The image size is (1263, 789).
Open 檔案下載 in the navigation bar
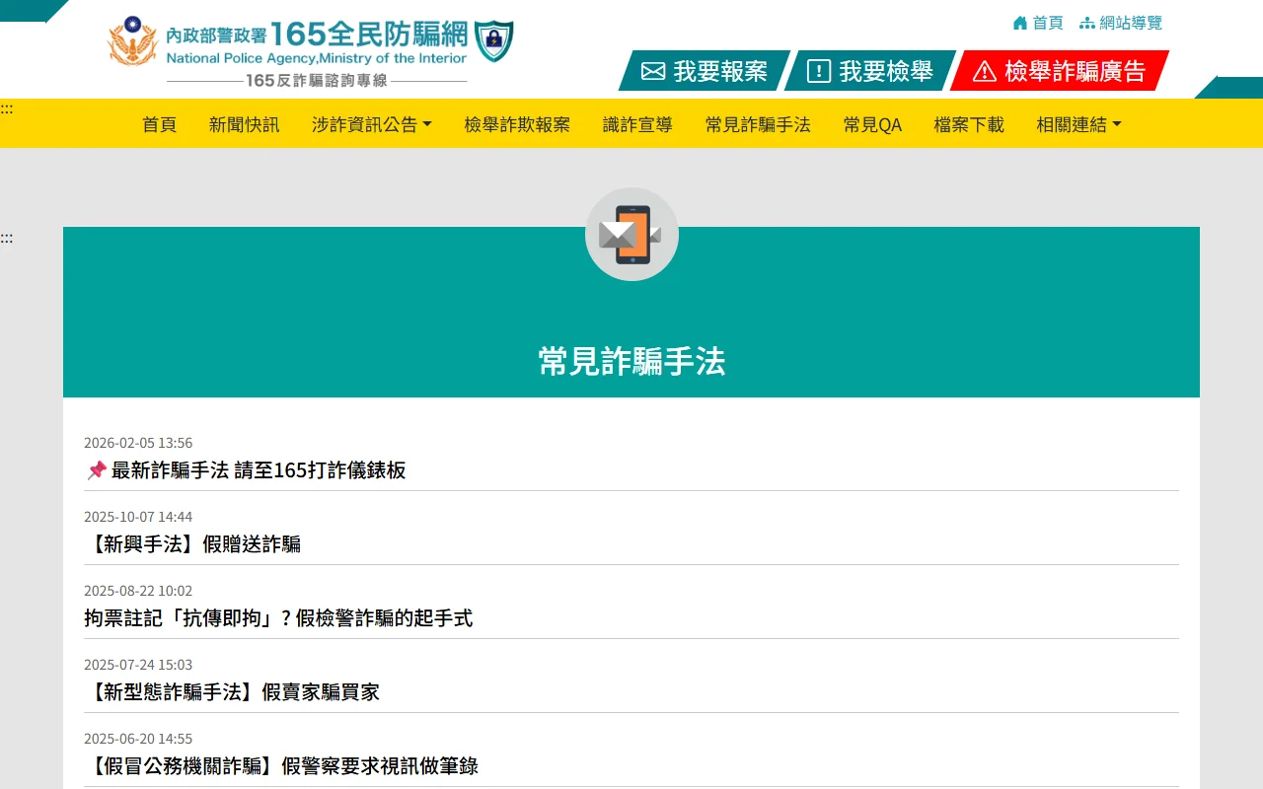pos(969,124)
